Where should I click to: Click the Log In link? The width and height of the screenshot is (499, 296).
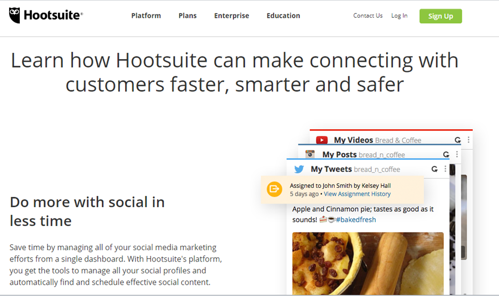click(399, 16)
